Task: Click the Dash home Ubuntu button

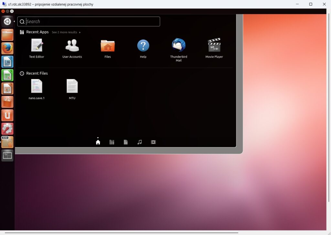Action: point(7,22)
